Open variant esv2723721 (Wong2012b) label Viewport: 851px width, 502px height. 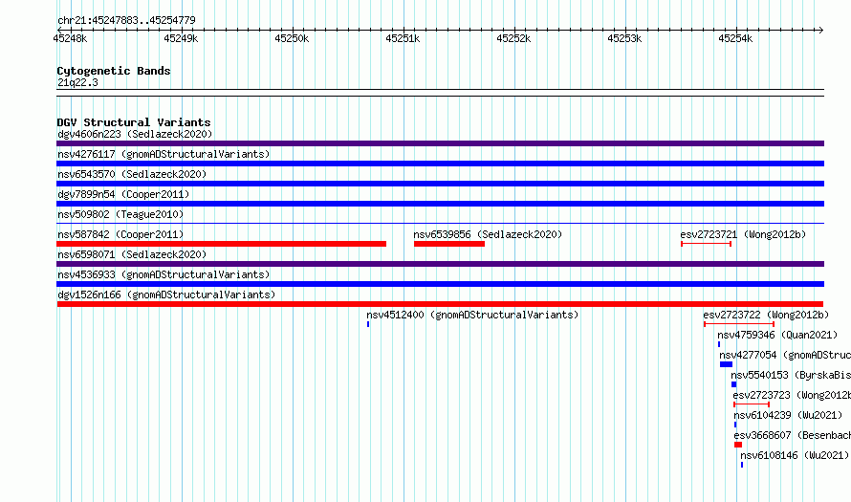tap(743, 234)
